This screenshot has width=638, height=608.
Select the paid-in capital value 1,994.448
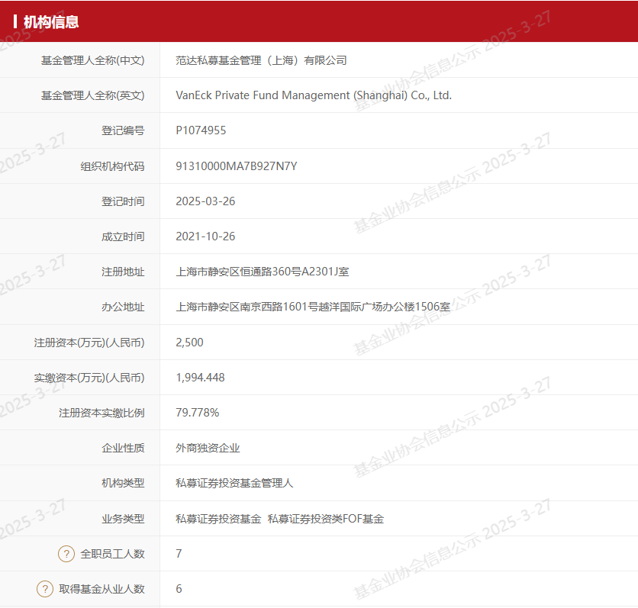pos(200,378)
